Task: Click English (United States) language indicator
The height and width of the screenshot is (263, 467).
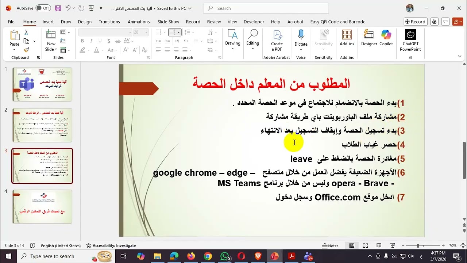Action: tap(61, 246)
